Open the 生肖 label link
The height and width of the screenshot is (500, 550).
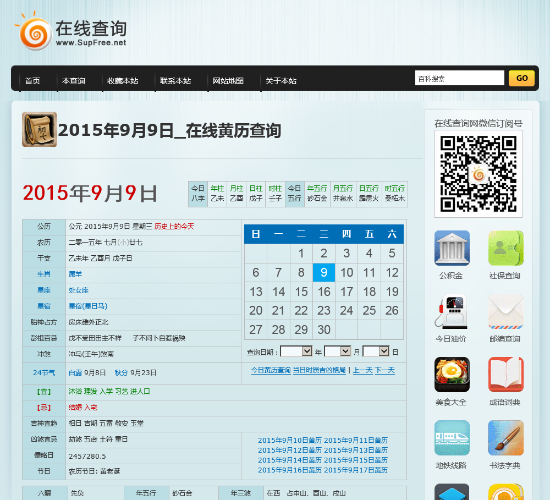pyautogui.click(x=44, y=274)
